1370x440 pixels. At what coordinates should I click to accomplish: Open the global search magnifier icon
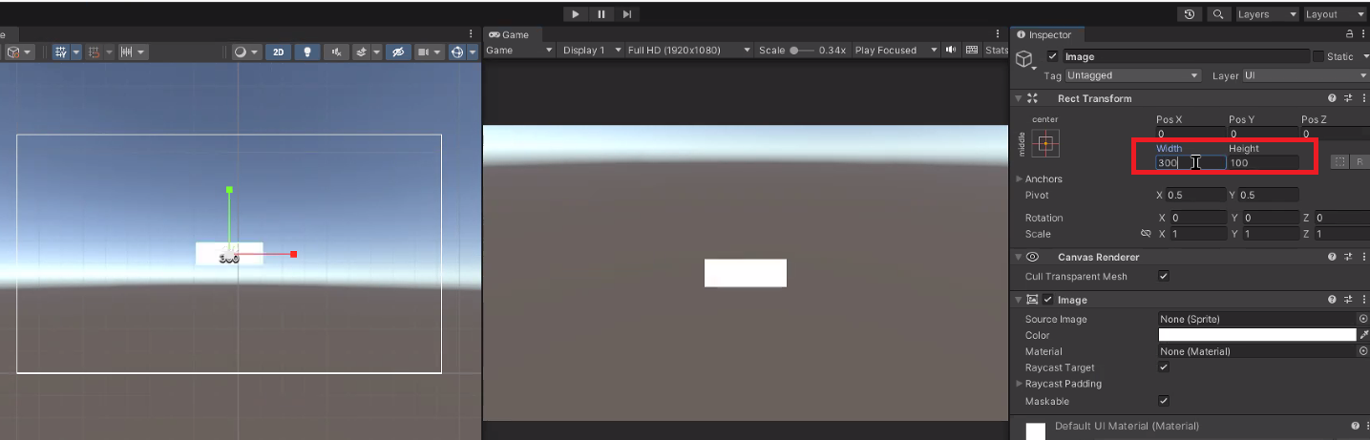pos(1218,14)
